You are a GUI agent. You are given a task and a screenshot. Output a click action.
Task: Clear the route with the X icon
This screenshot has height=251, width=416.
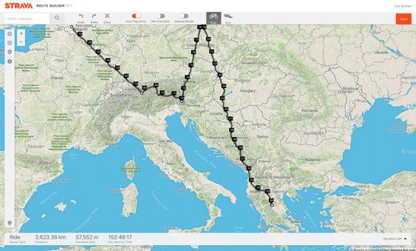pyautogui.click(x=107, y=18)
